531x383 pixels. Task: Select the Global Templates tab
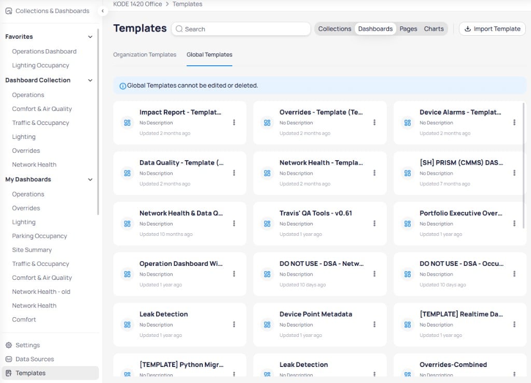click(209, 54)
